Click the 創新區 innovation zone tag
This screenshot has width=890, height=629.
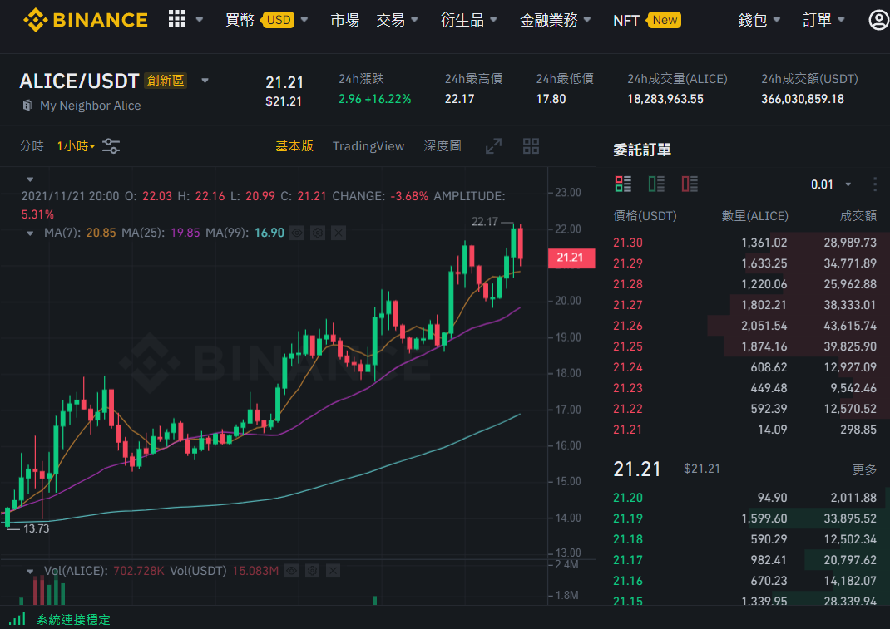tap(166, 81)
